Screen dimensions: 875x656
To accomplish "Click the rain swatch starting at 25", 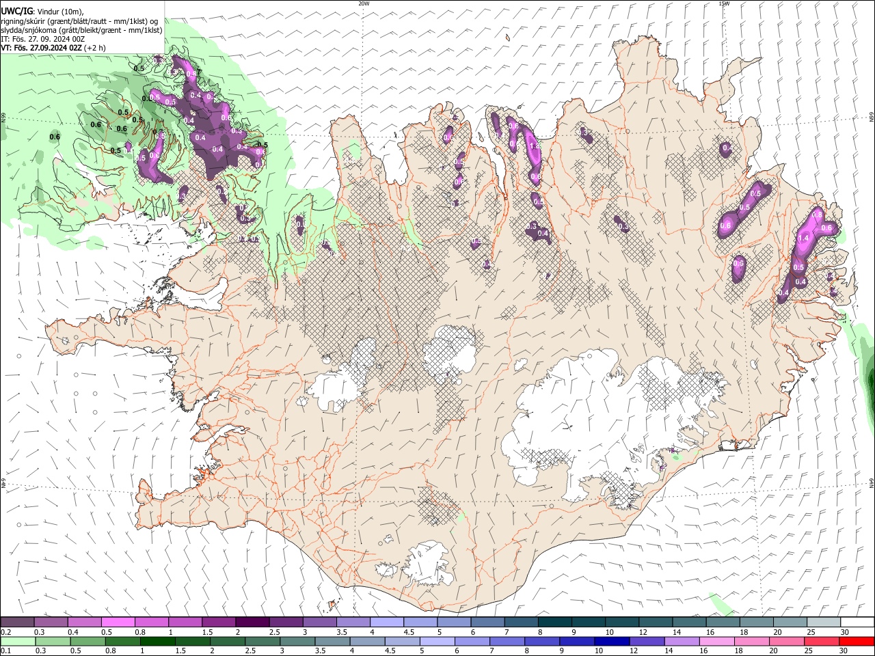I will click(822, 641).
